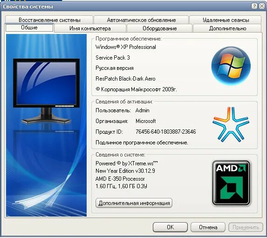Click the AMD processor logo

point(231,183)
